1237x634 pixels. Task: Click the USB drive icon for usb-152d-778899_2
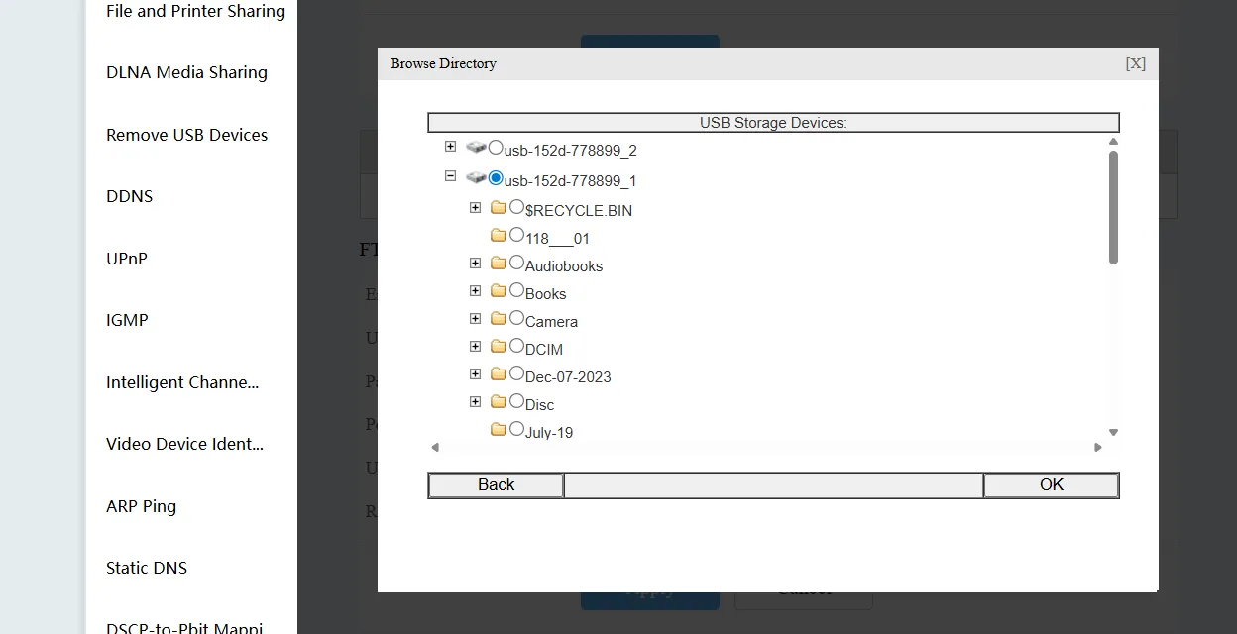[x=476, y=147]
